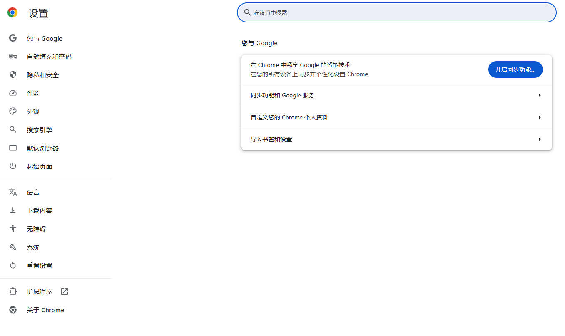The width and height of the screenshot is (565, 336).
Task: Click the Google G icon in sidebar
Action: coord(13,38)
